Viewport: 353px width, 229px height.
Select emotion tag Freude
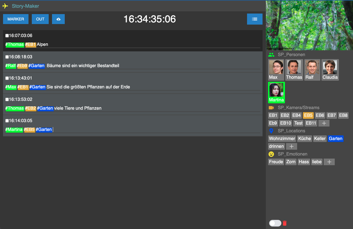[276, 162]
